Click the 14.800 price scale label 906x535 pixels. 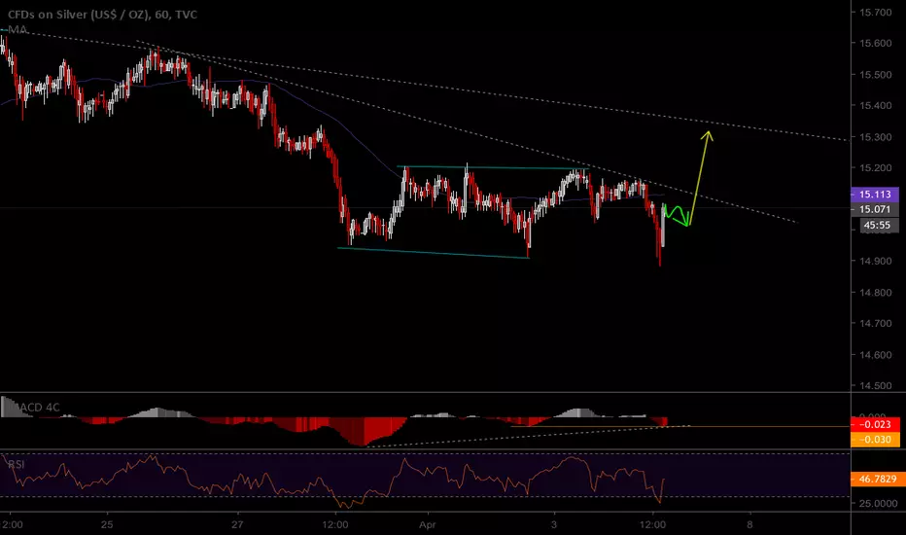pos(875,292)
